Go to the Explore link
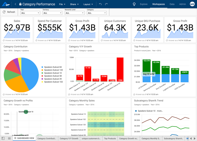Viewport: 197px width, 141px height. pyautogui.click(x=144, y=4)
